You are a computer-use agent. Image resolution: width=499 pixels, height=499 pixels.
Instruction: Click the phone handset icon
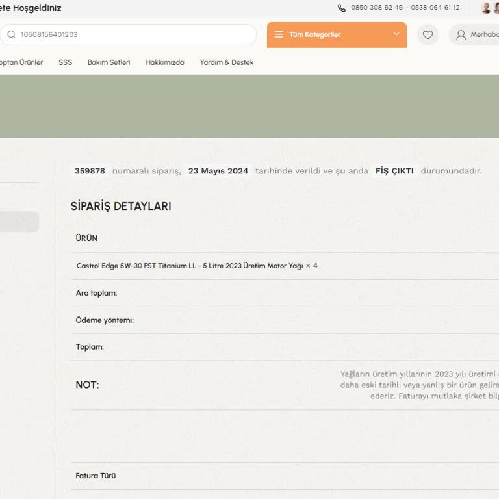pos(342,8)
